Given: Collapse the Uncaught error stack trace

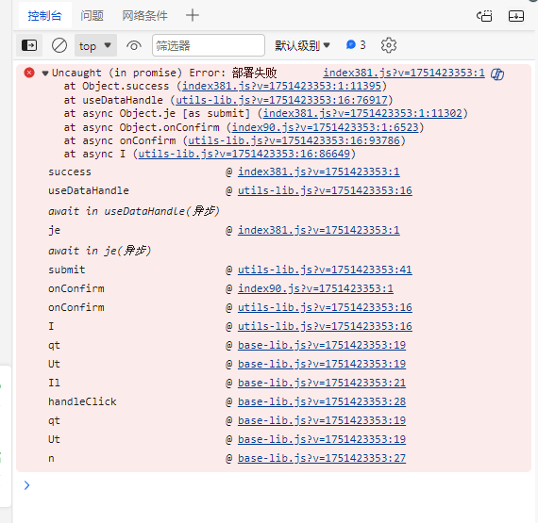Looking at the screenshot, I should pyautogui.click(x=45, y=74).
